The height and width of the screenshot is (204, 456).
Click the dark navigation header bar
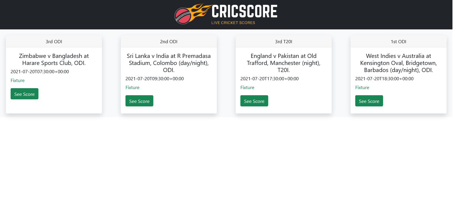point(88,14)
